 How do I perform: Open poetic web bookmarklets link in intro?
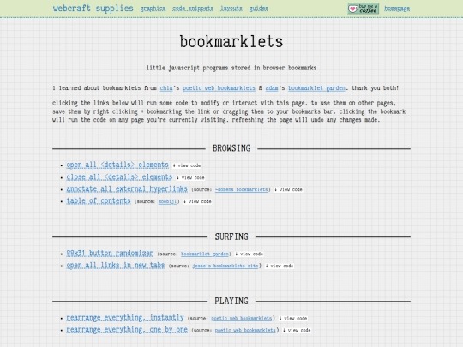219,88
